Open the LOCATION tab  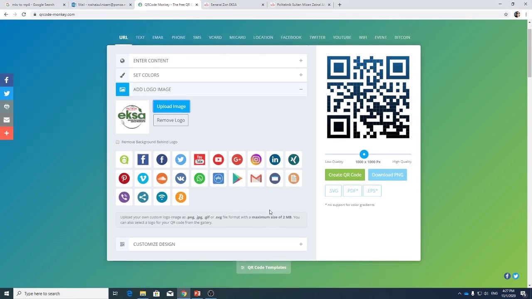coord(263,37)
